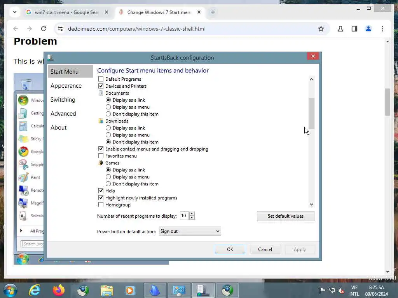398x298 pixels.
Task: View site information icon in address bar
Action: pyautogui.click(x=60, y=29)
